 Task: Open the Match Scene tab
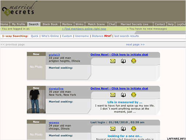pos(96,24)
